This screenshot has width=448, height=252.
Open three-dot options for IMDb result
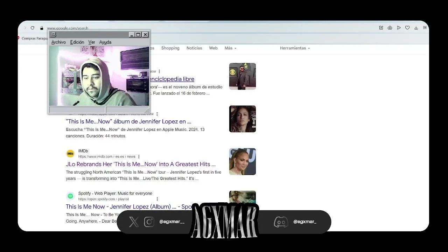tap(139, 156)
